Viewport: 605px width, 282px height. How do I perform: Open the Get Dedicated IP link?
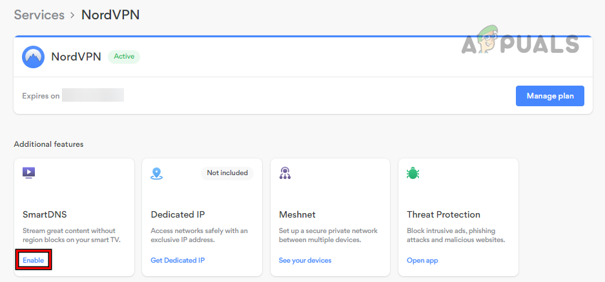[x=178, y=260]
